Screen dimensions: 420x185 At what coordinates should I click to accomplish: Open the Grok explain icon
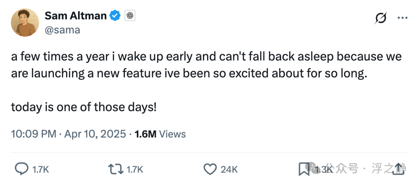tap(381, 18)
